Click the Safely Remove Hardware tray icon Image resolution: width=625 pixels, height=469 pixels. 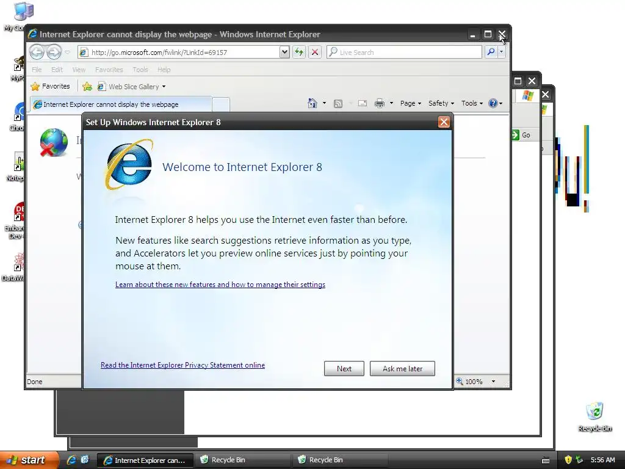pos(580,460)
